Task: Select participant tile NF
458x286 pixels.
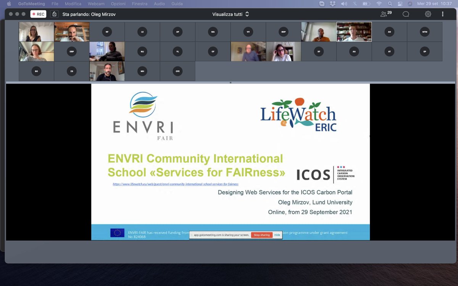Action: point(107,32)
